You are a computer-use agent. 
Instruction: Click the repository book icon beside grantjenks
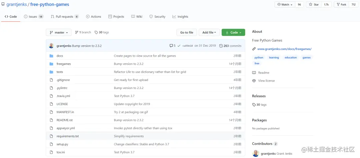tap(3, 4)
